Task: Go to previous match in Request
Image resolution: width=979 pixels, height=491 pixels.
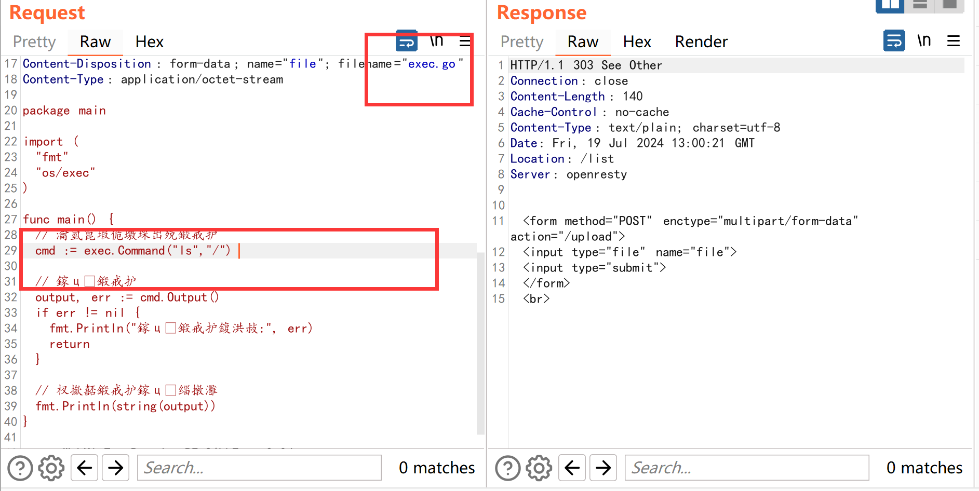Action: [85, 468]
